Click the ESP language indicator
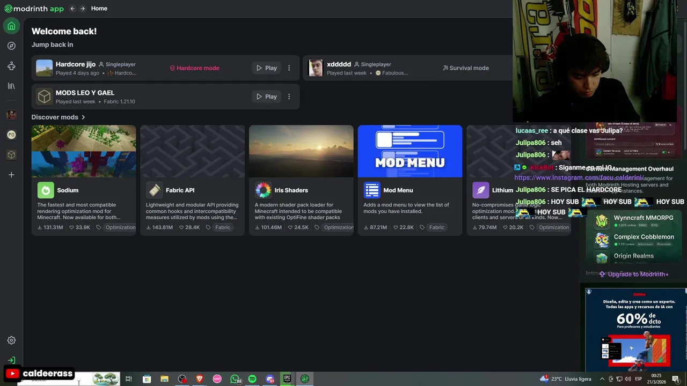Screen dimensions: 687x386 tap(638, 379)
